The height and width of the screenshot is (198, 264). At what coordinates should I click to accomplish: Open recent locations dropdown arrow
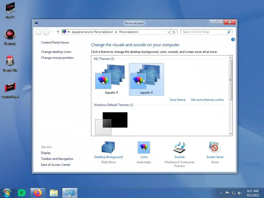point(52,32)
